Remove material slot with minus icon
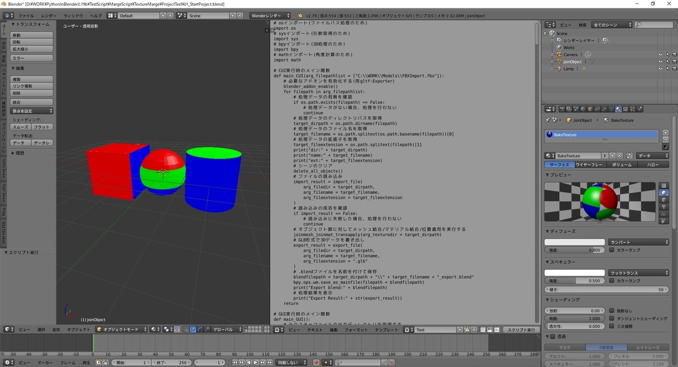The width and height of the screenshot is (678, 367). point(666,140)
